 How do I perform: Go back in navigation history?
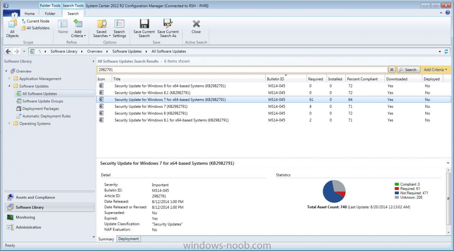8,51
